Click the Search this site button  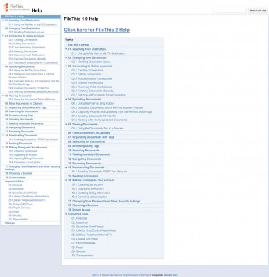(x=258, y=10)
